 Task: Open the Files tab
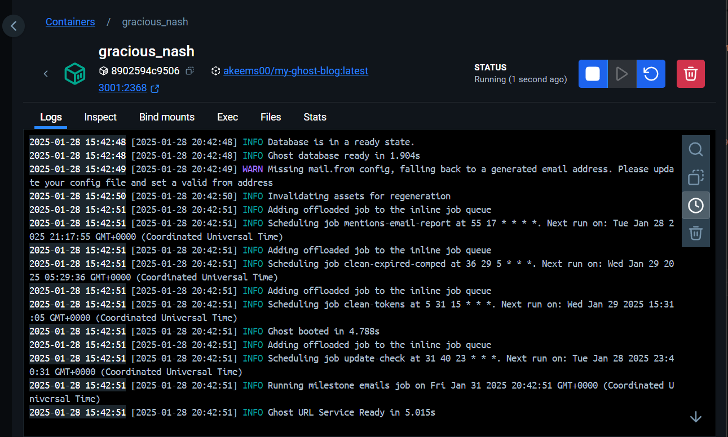point(271,117)
